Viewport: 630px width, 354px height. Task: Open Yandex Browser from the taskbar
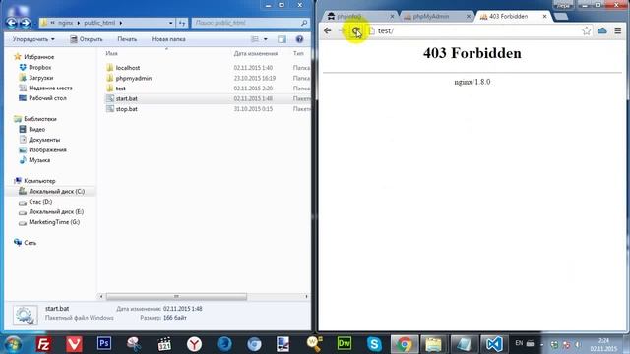point(194,344)
